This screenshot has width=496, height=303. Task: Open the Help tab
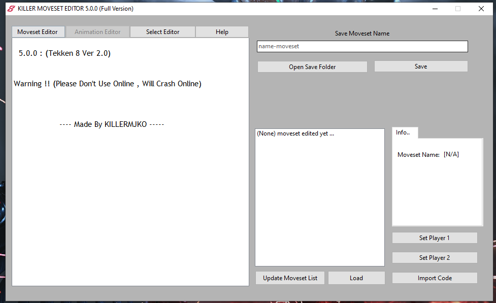222,32
